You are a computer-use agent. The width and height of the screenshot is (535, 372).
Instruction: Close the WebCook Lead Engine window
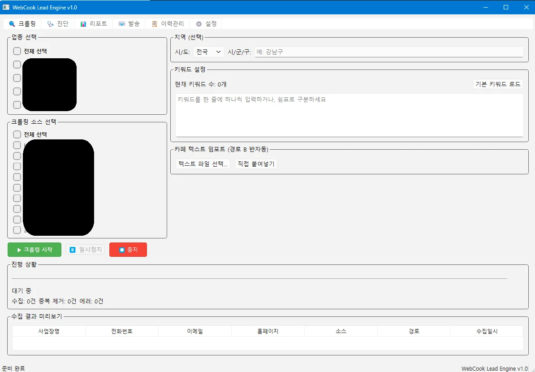point(526,7)
